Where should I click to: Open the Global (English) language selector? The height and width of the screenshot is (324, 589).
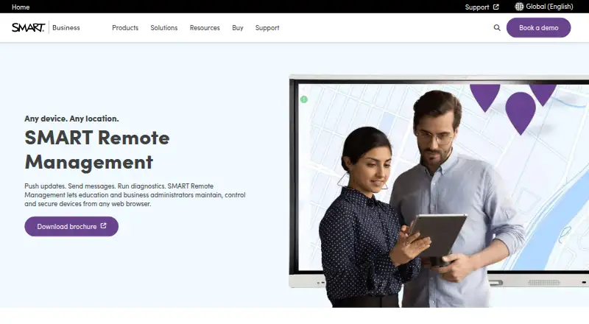tap(544, 7)
